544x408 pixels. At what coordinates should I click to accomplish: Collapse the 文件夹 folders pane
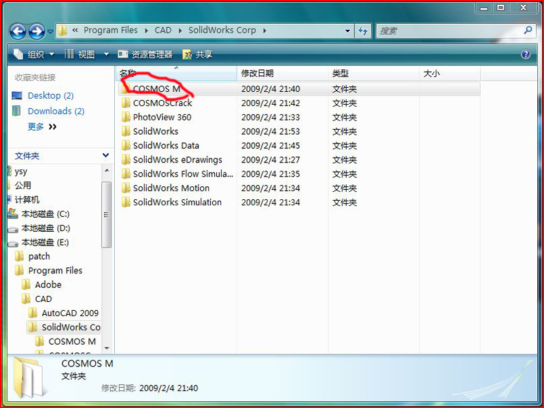[x=106, y=155]
